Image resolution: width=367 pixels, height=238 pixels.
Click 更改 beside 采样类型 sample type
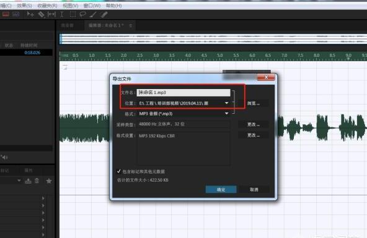pos(254,124)
